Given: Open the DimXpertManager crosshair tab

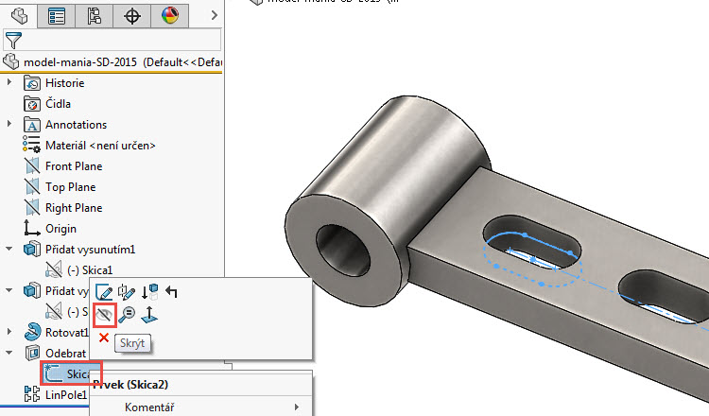Looking at the screenshot, I should click(x=132, y=15).
